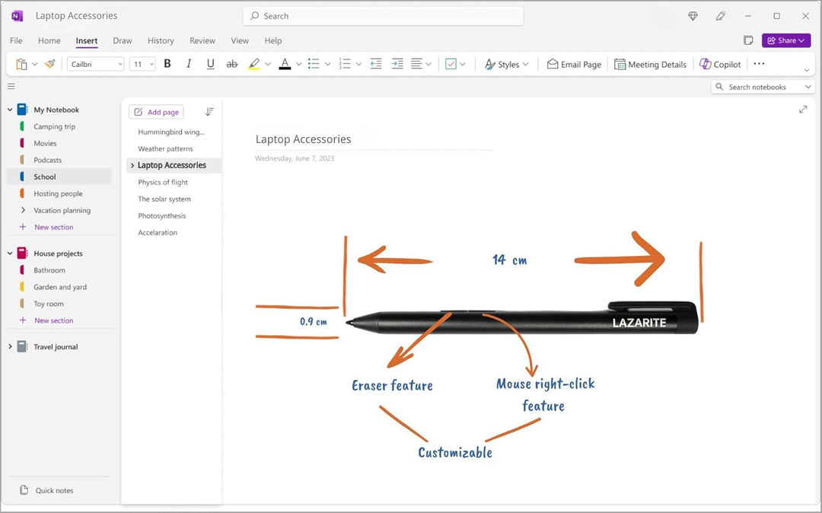
Task: Apply strikethrough to text
Action: [232, 65]
